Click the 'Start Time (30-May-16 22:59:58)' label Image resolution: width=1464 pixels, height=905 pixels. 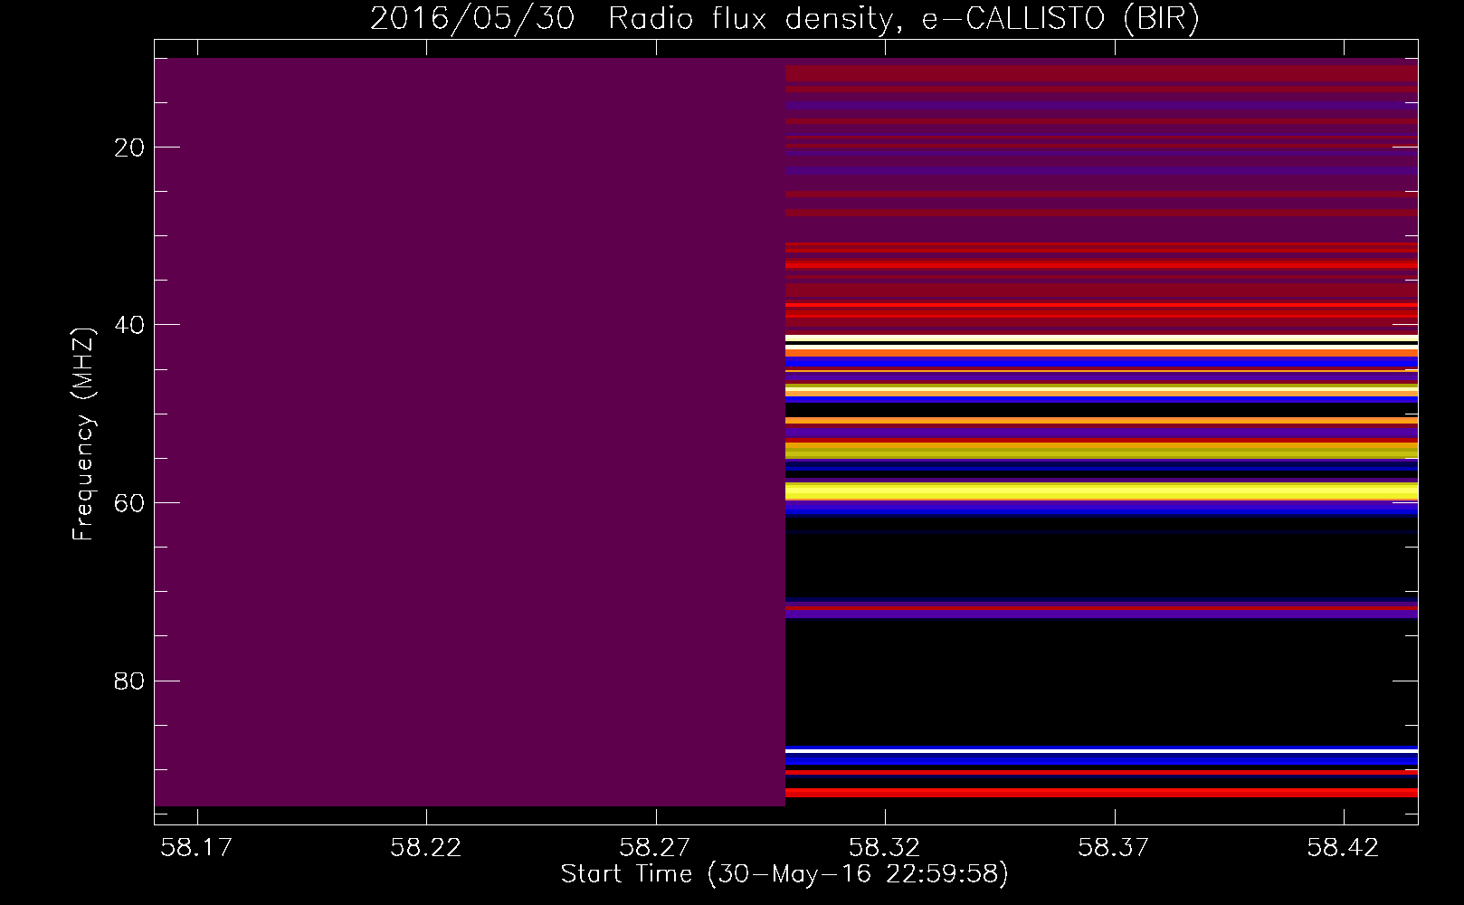coord(784,874)
